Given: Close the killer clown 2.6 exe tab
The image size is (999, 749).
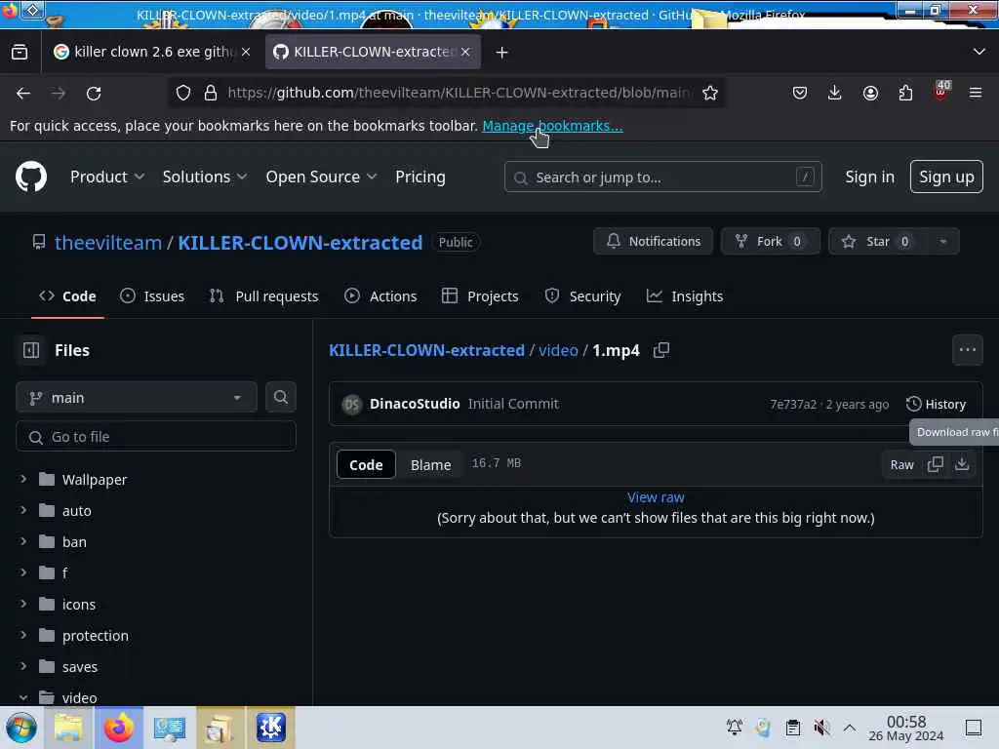Looking at the screenshot, I should point(246,52).
